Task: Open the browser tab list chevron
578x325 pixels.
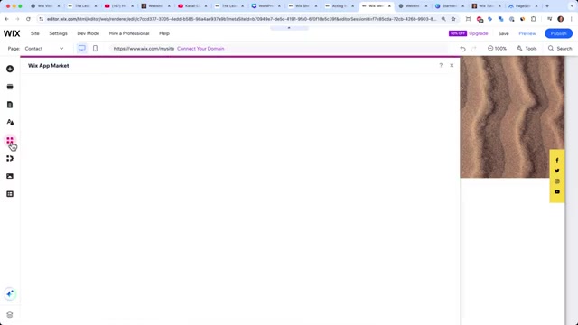Action: 572,6
